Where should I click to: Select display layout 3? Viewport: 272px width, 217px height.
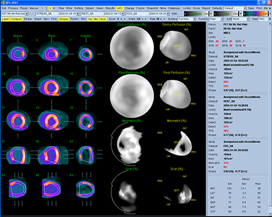click(x=50, y=8)
